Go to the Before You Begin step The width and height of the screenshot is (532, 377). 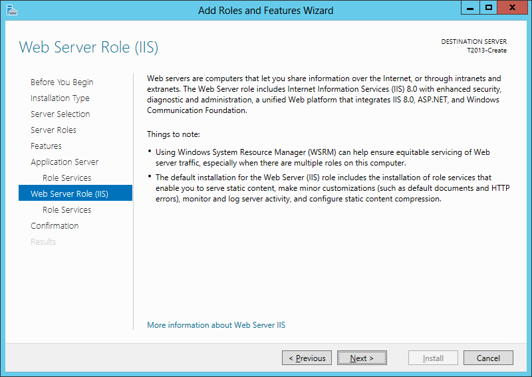[x=62, y=82]
